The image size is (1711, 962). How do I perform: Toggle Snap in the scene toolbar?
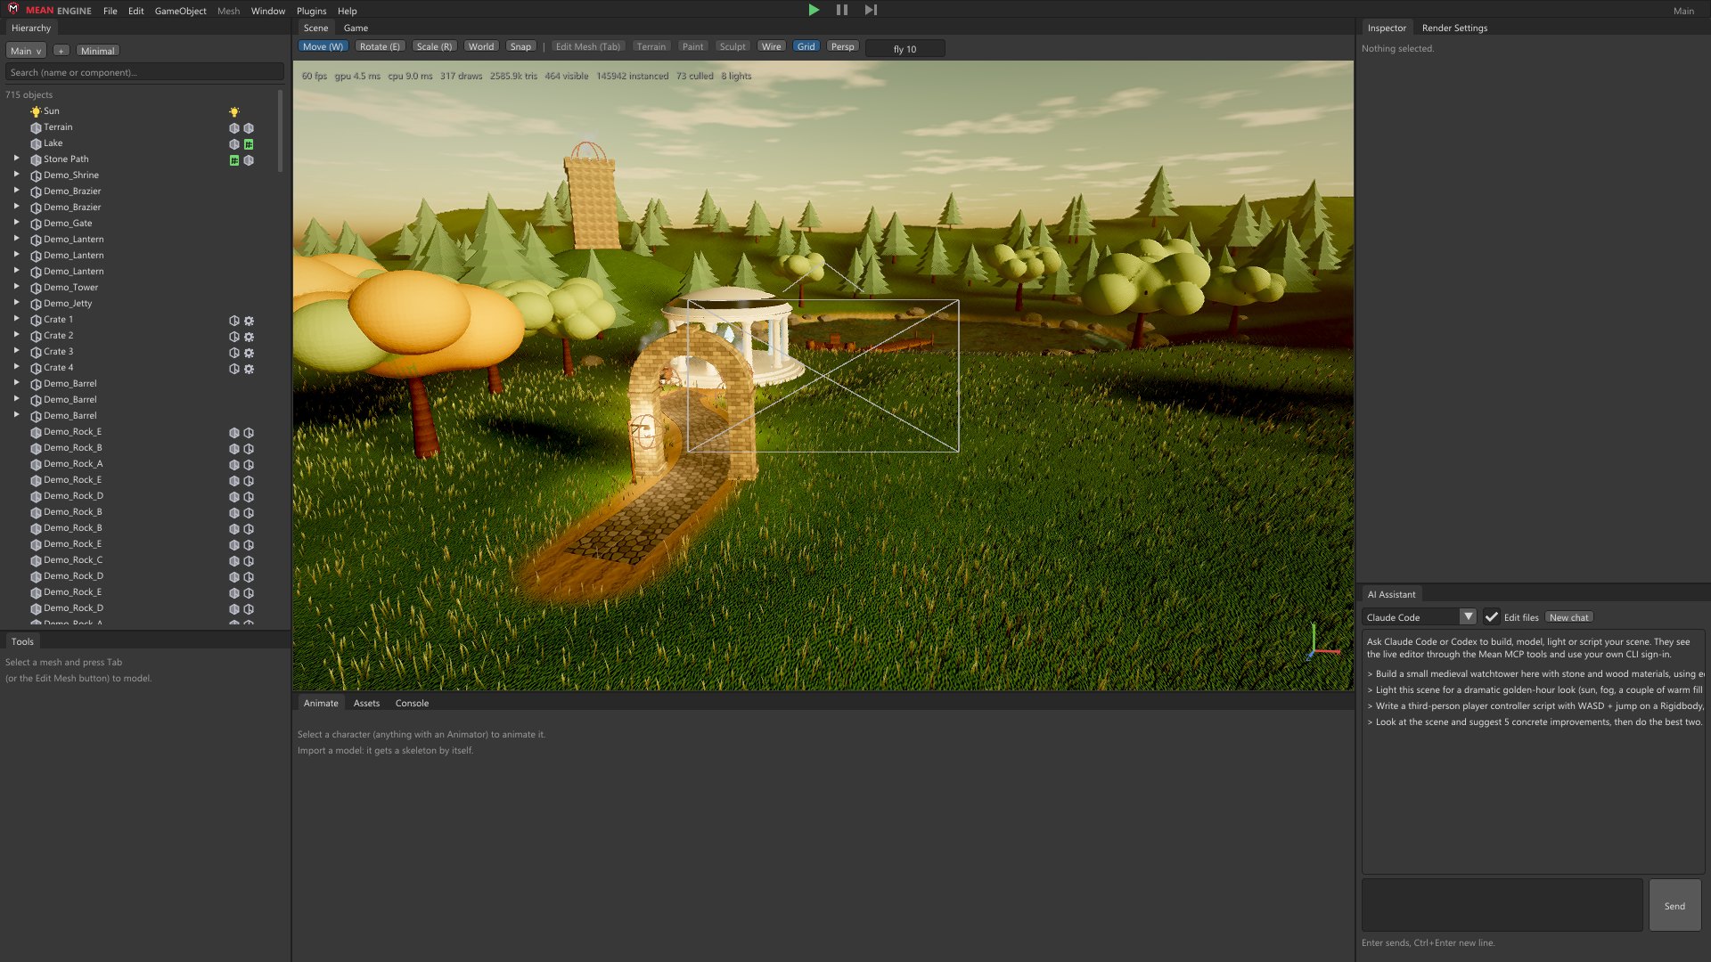(x=520, y=46)
